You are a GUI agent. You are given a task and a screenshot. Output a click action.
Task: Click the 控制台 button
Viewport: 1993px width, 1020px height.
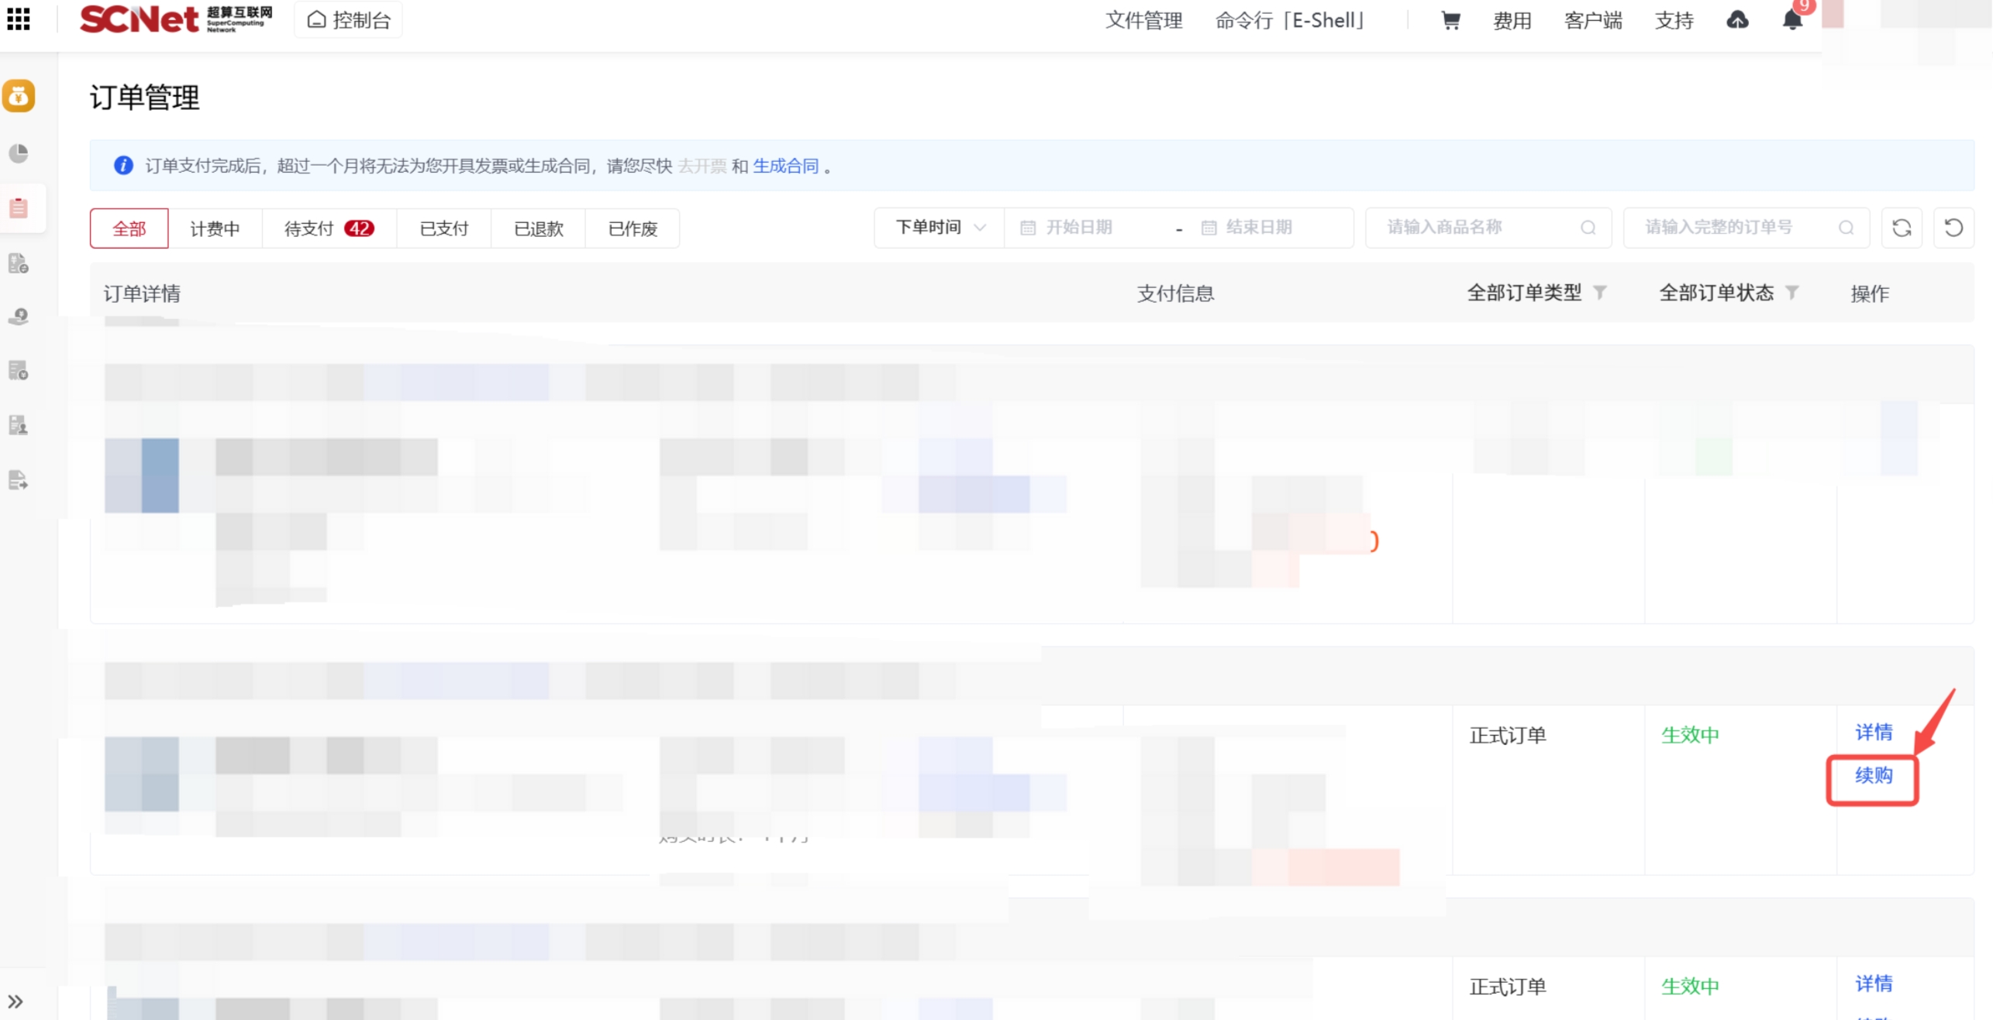pyautogui.click(x=349, y=20)
